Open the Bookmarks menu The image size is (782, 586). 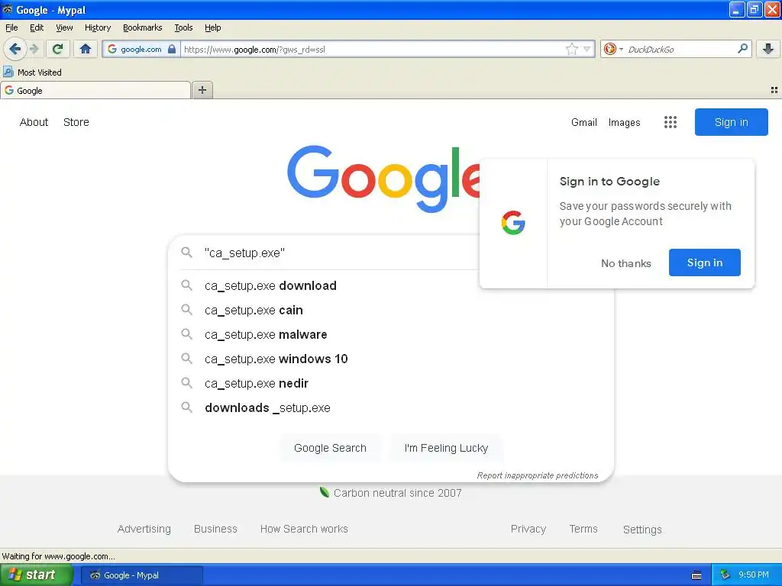tap(143, 27)
